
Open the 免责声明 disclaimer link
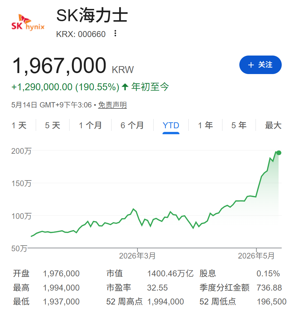(x=113, y=105)
